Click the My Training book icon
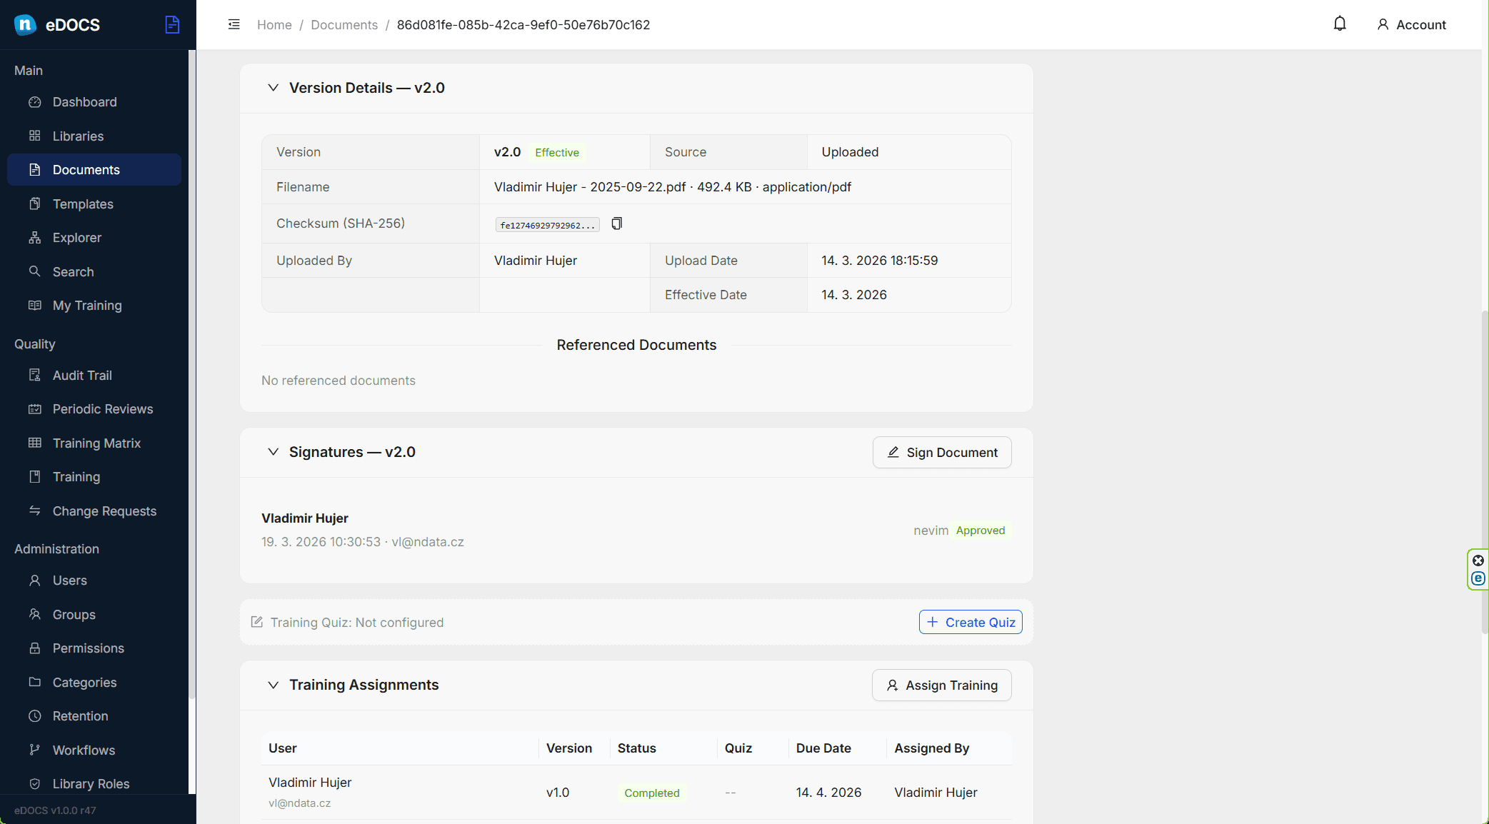Image resolution: width=1489 pixels, height=824 pixels. pos(34,306)
